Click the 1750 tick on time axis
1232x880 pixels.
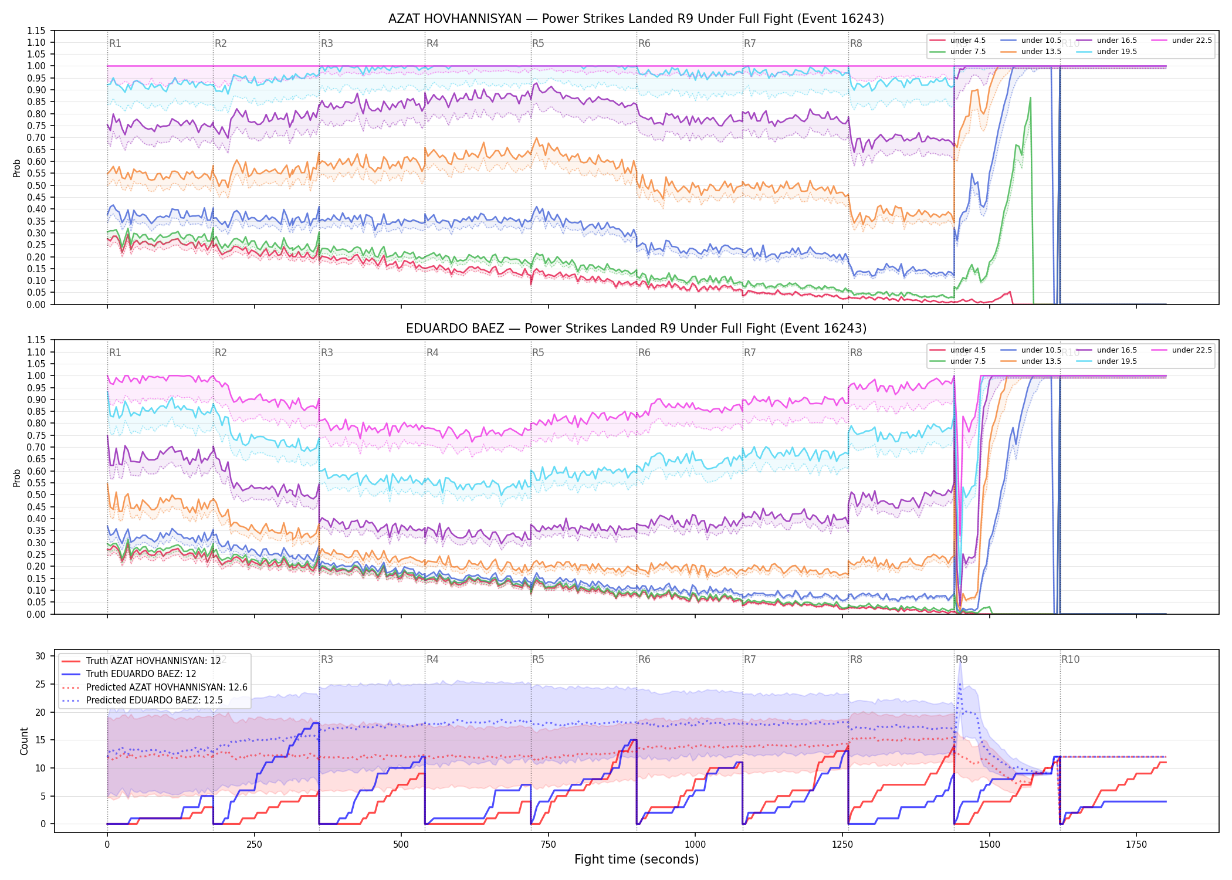pyautogui.click(x=1136, y=845)
